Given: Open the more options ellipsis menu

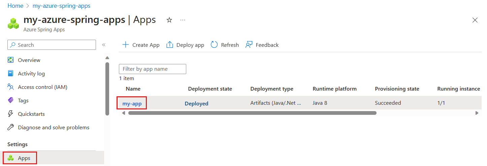Looking at the screenshot, I should pyautogui.click(x=183, y=20).
